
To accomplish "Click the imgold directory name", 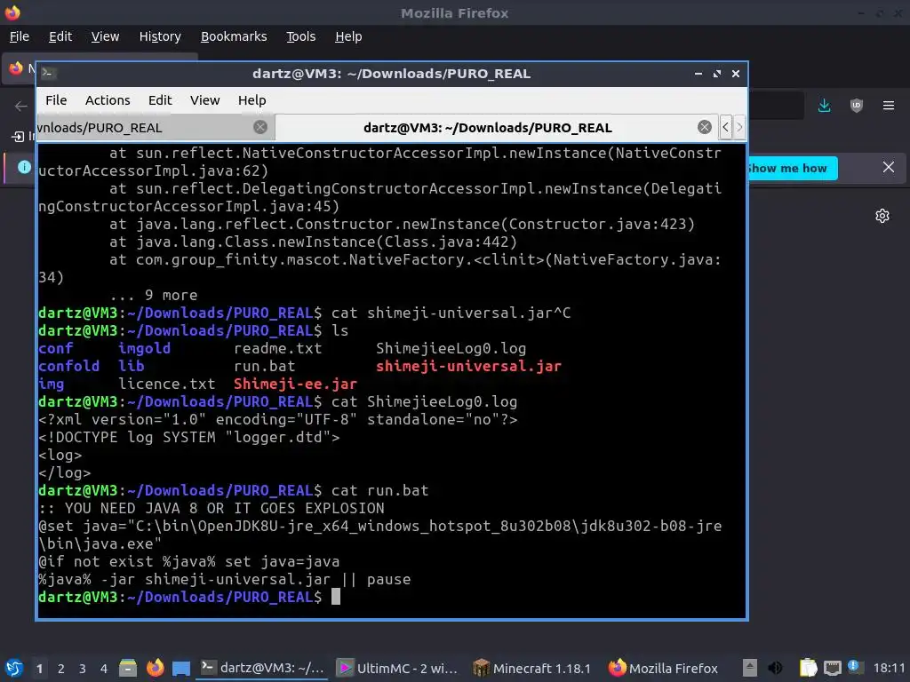I will [145, 348].
